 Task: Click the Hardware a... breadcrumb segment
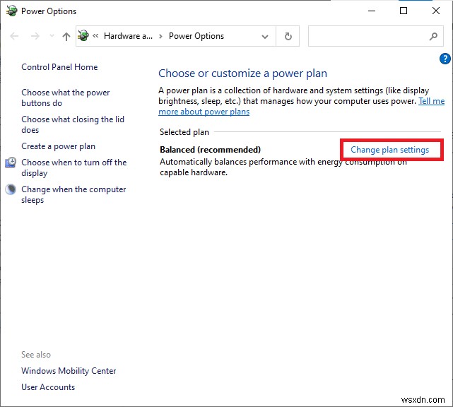(x=128, y=36)
